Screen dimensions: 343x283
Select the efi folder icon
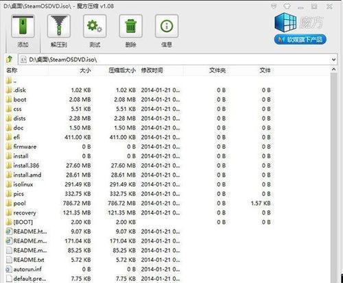pos(9,137)
